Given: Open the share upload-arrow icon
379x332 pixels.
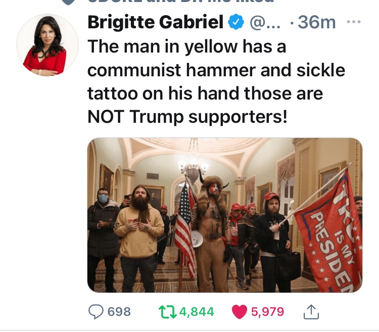Looking at the screenshot, I should click(311, 312).
